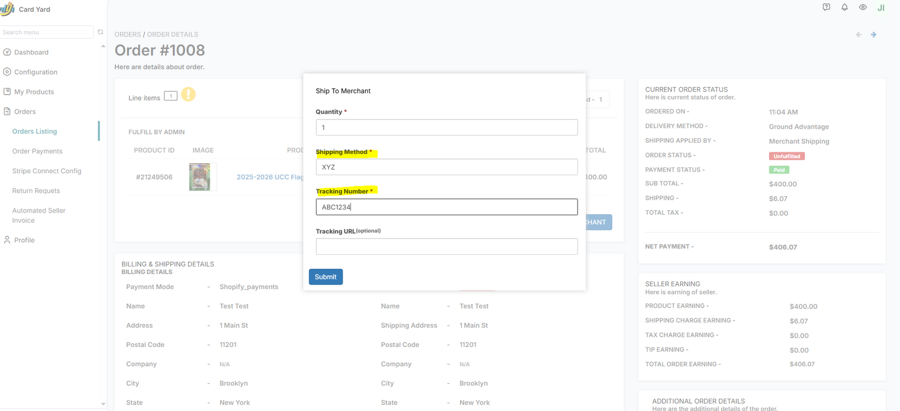Collapse the Orders sidebar section
Screen dimensions: 900x411
[25, 111]
